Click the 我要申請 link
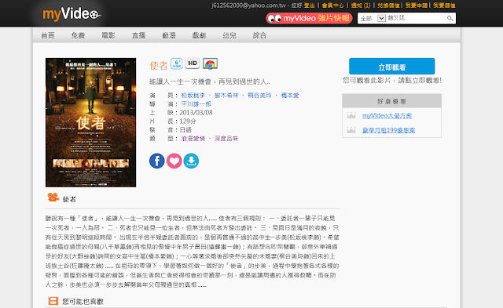Screen dimensions: 503x308 point(416,5)
